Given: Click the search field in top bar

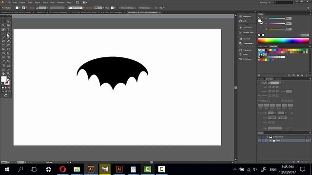Looking at the screenshot, I should (x=283, y=2).
